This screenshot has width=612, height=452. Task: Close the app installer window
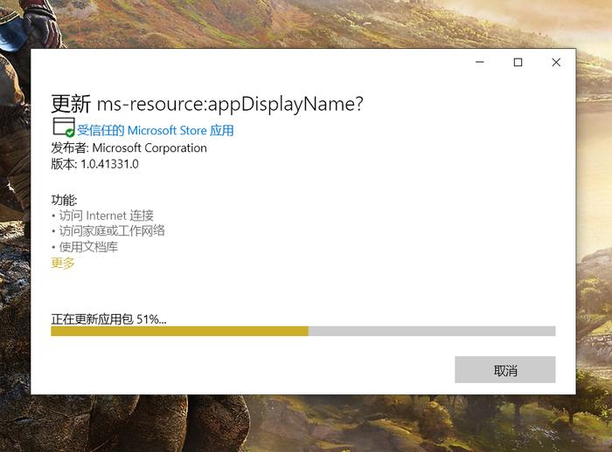[x=556, y=62]
